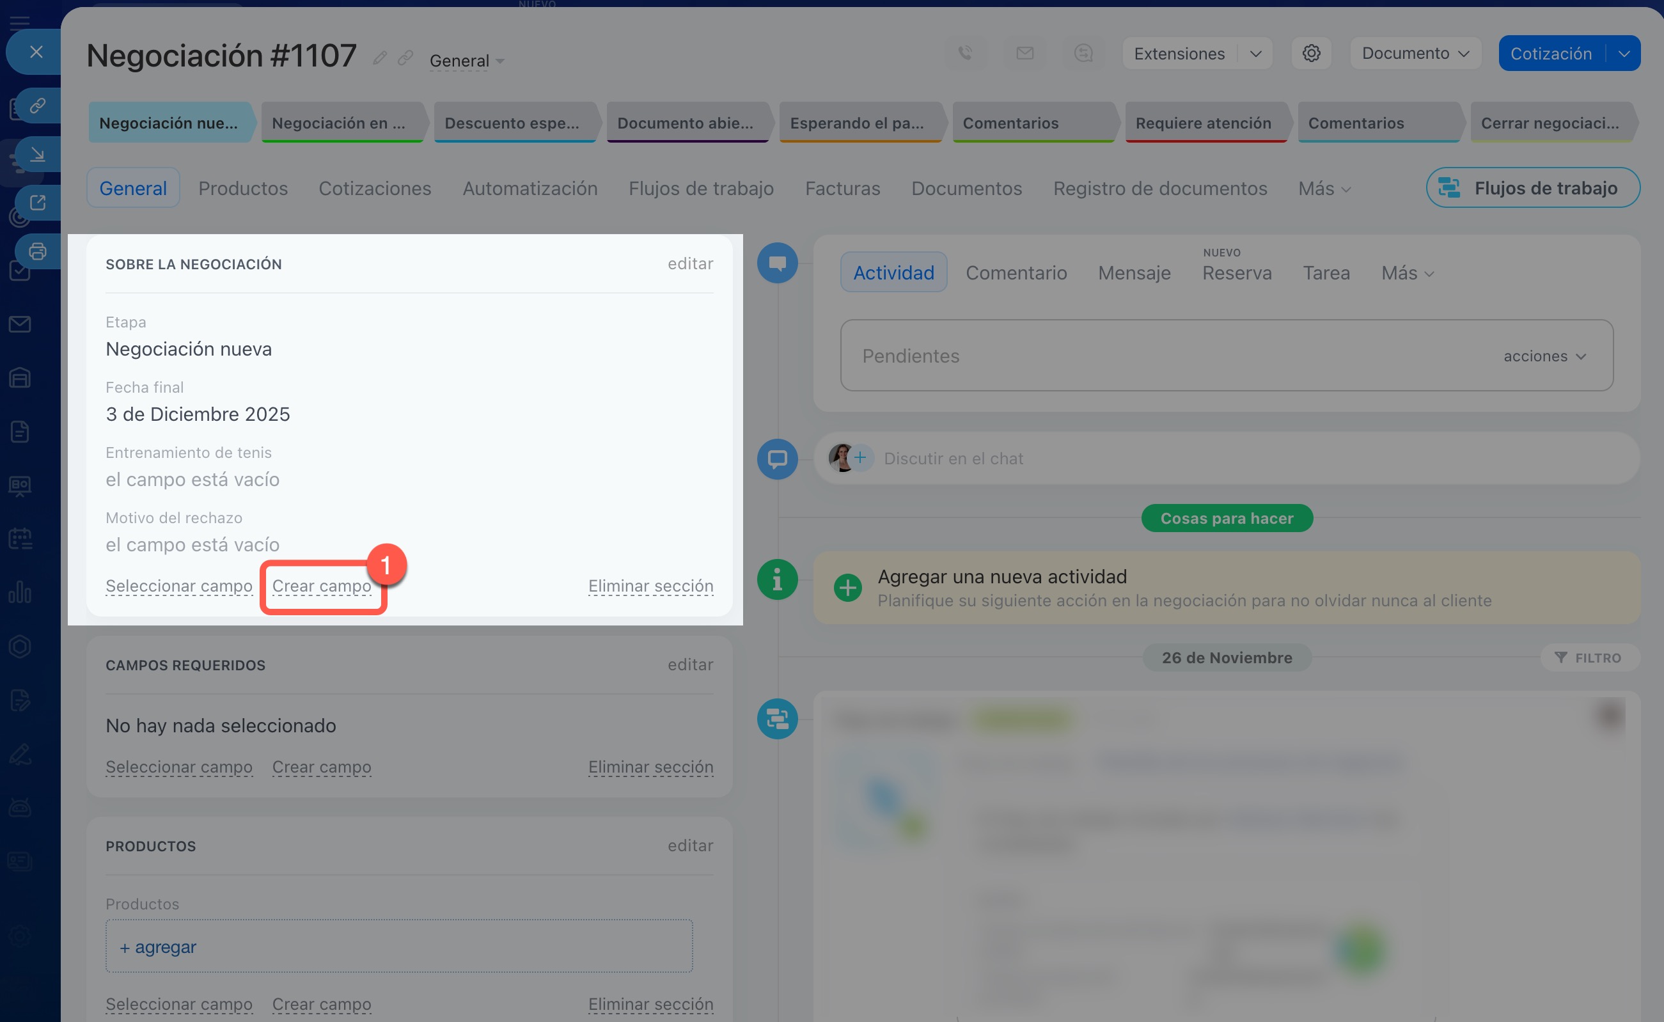Image resolution: width=1664 pixels, height=1022 pixels.
Task: Click the email envelope icon in the header
Action: pos(1024,52)
